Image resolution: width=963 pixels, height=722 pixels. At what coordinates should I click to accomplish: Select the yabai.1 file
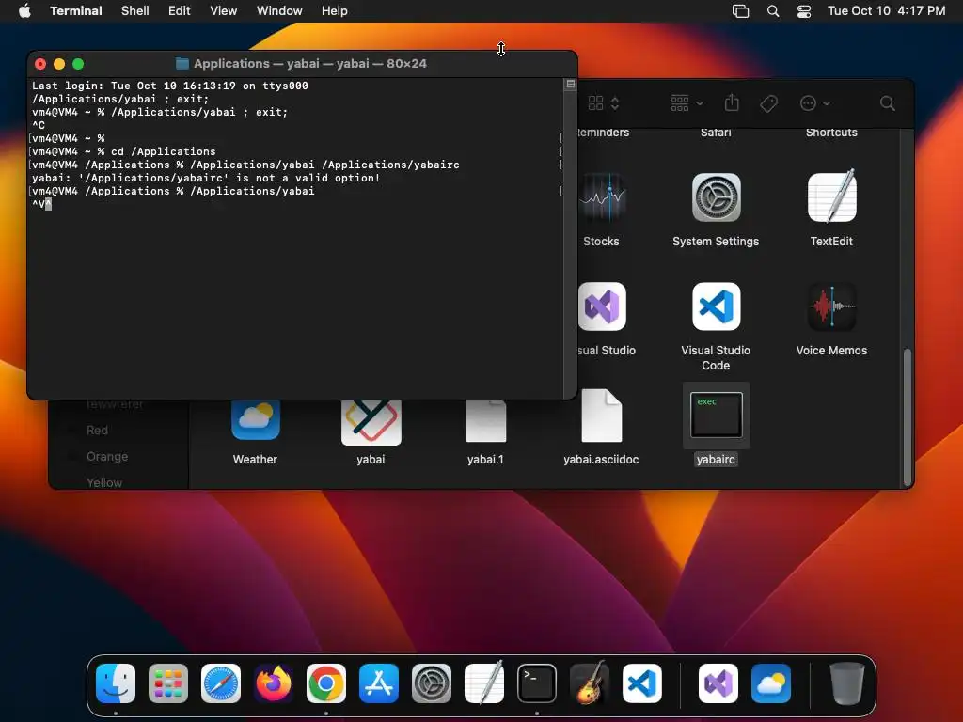point(486,421)
